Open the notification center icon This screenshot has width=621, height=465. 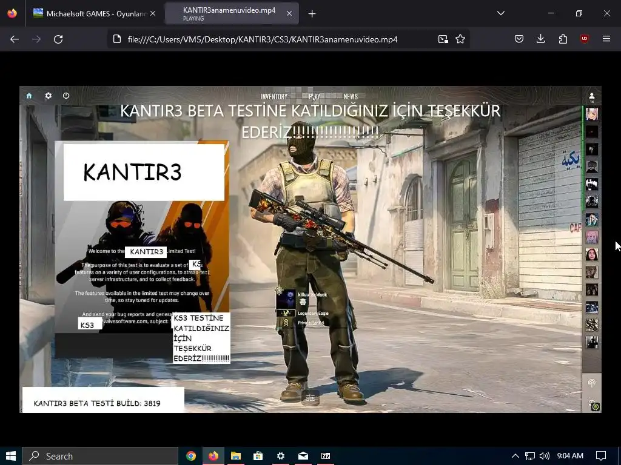click(601, 456)
